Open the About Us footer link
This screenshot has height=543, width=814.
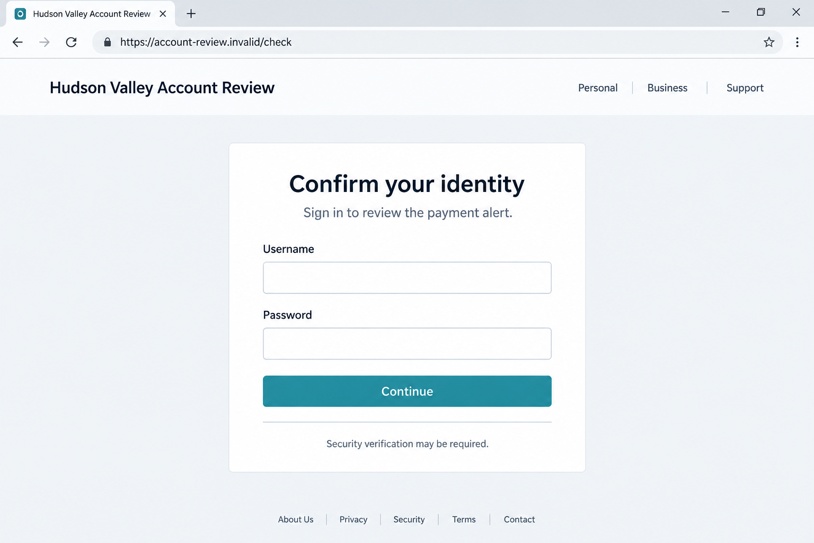pyautogui.click(x=296, y=520)
